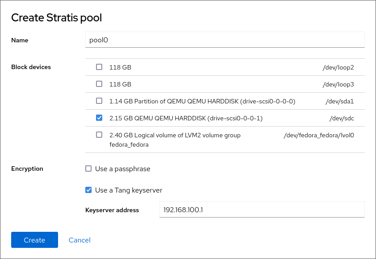Focus the Keyserver address input field

tap(262, 210)
